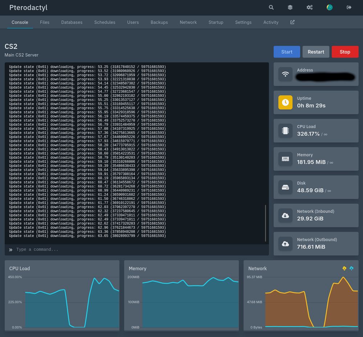
Task: Click the redacted Address value
Action: (x=325, y=77)
